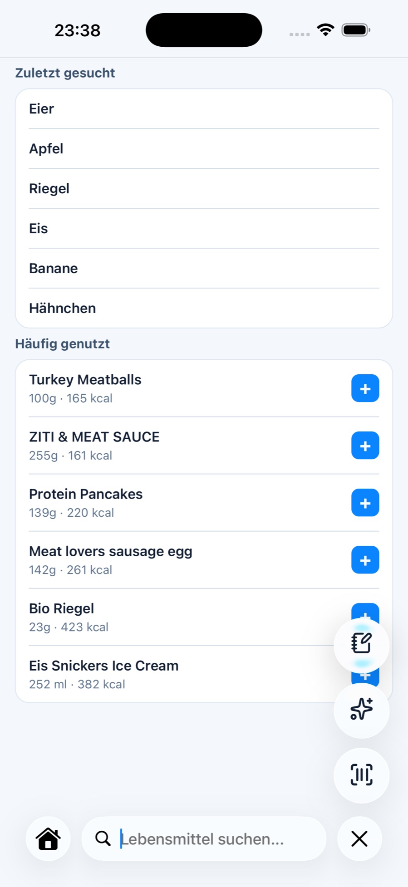
Task: Focus the Lebensmittel suchen search field
Action: (204, 838)
